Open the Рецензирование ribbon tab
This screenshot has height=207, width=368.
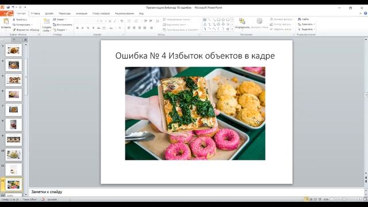pyautogui.click(x=124, y=14)
